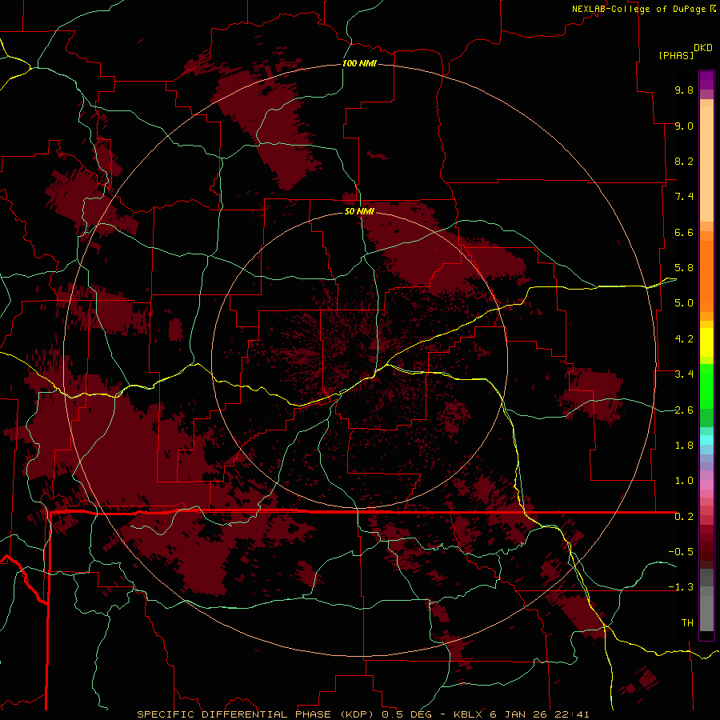This screenshot has height=720, width=720.
Task: Click the 8.2 value on color scale
Action: pyautogui.click(x=684, y=161)
